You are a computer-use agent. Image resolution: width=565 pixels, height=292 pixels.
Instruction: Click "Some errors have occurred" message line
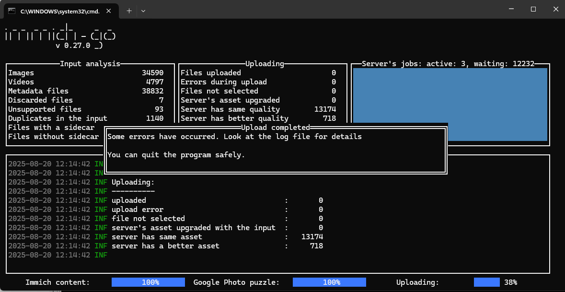pos(234,137)
